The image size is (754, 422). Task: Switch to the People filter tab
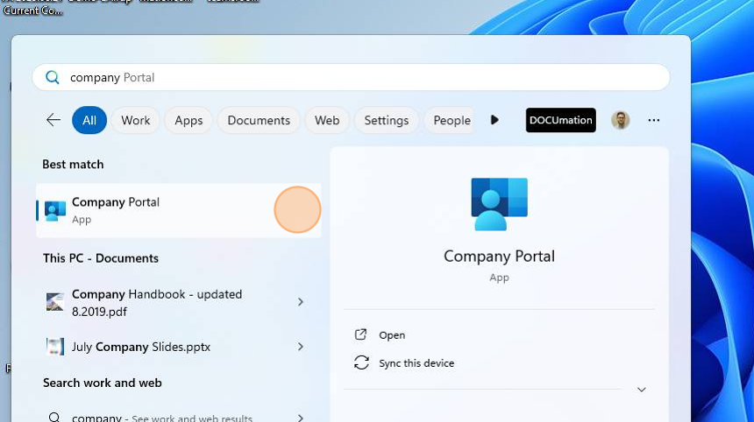[449, 120]
